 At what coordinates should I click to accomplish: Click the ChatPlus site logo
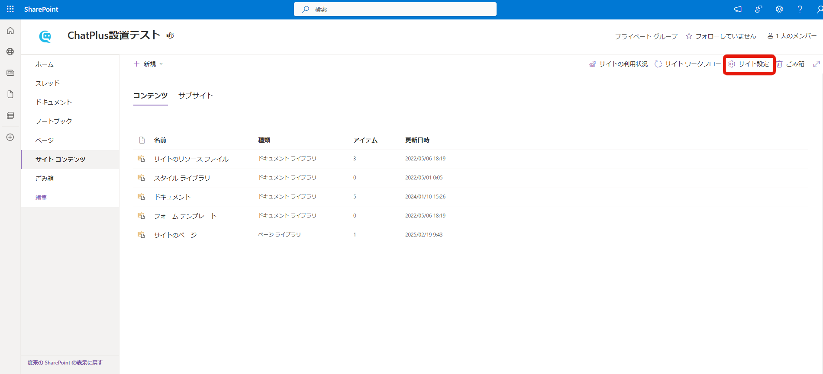45,36
